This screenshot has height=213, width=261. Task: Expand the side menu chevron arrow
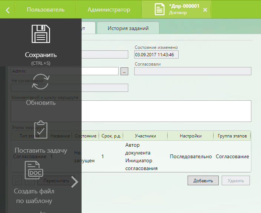pyautogui.click(x=75, y=182)
